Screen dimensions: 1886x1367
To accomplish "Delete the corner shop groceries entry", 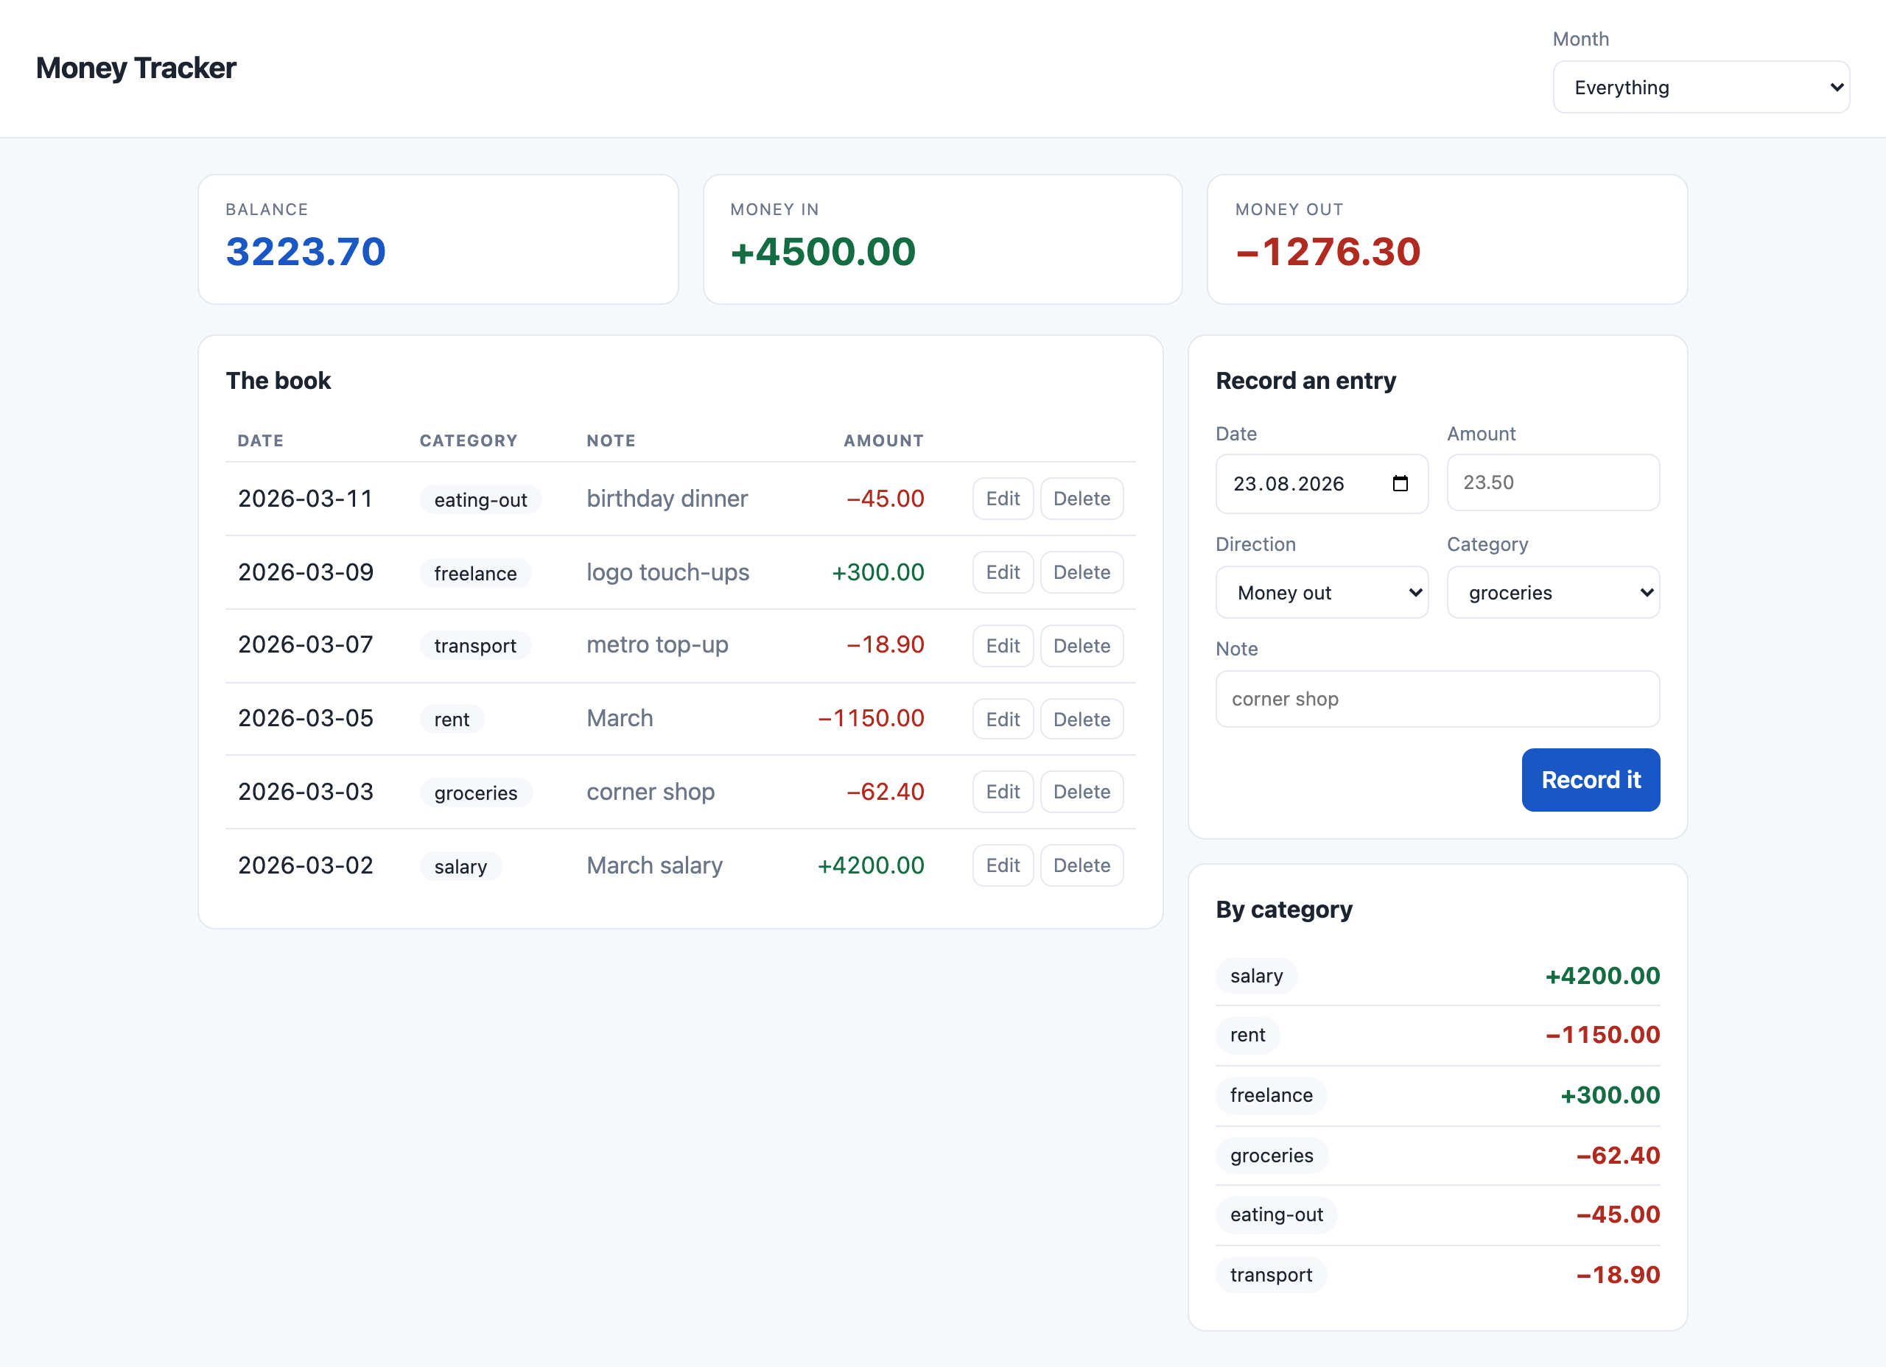I will [1081, 792].
